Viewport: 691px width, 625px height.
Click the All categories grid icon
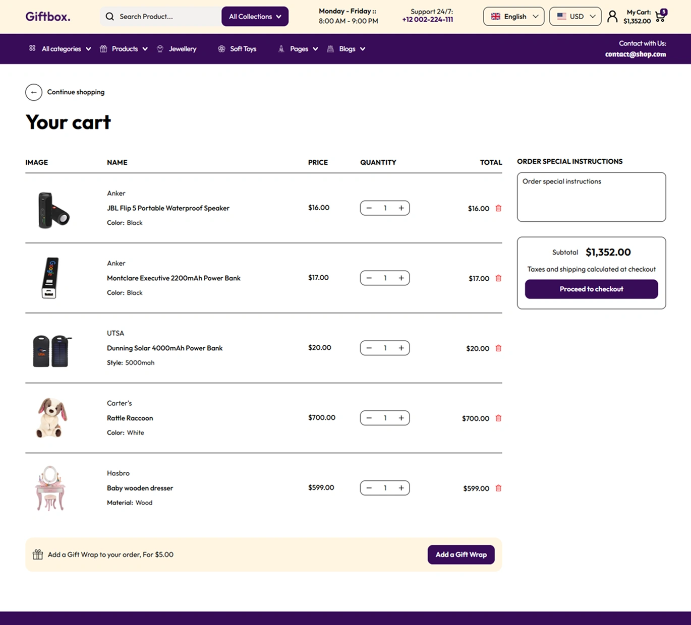click(32, 48)
